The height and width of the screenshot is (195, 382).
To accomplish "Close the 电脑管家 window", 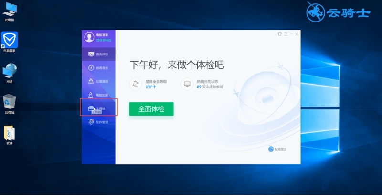I will point(297,34).
